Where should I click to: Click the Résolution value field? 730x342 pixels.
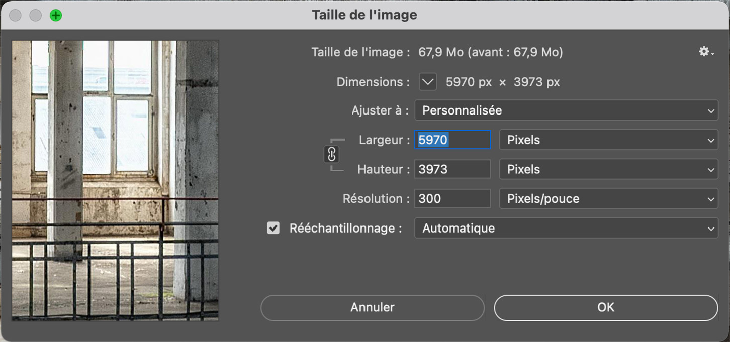(x=452, y=199)
